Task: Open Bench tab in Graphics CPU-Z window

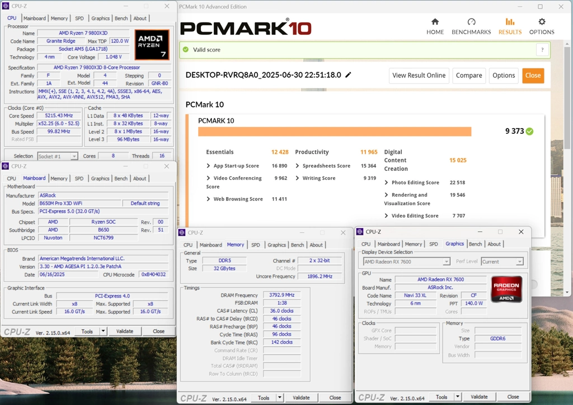Action: click(475, 244)
